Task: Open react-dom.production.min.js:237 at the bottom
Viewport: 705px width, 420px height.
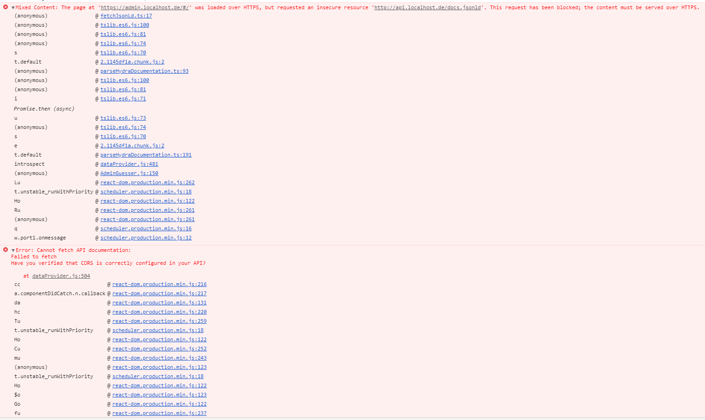Action: (x=159, y=413)
